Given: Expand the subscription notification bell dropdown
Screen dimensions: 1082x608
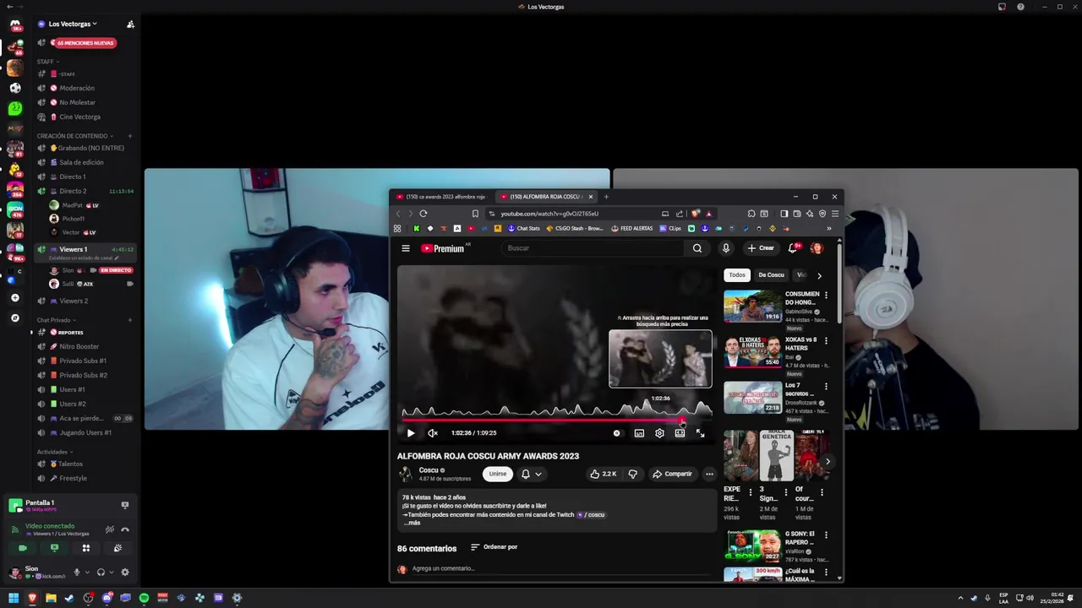Looking at the screenshot, I should click(531, 474).
